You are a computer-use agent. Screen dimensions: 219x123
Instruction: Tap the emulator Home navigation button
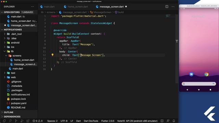[199, 90]
